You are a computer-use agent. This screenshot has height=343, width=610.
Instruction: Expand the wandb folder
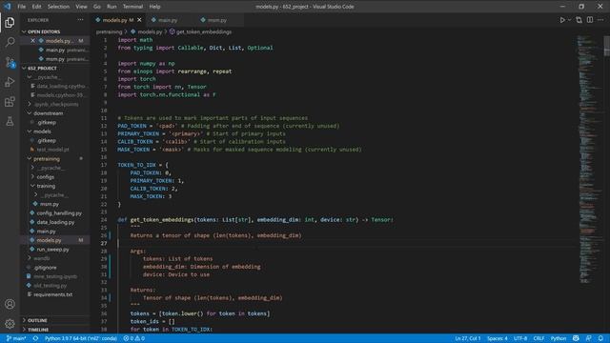(41, 258)
